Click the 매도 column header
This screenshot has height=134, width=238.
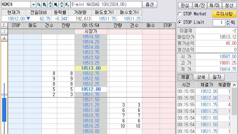coord(33,26)
